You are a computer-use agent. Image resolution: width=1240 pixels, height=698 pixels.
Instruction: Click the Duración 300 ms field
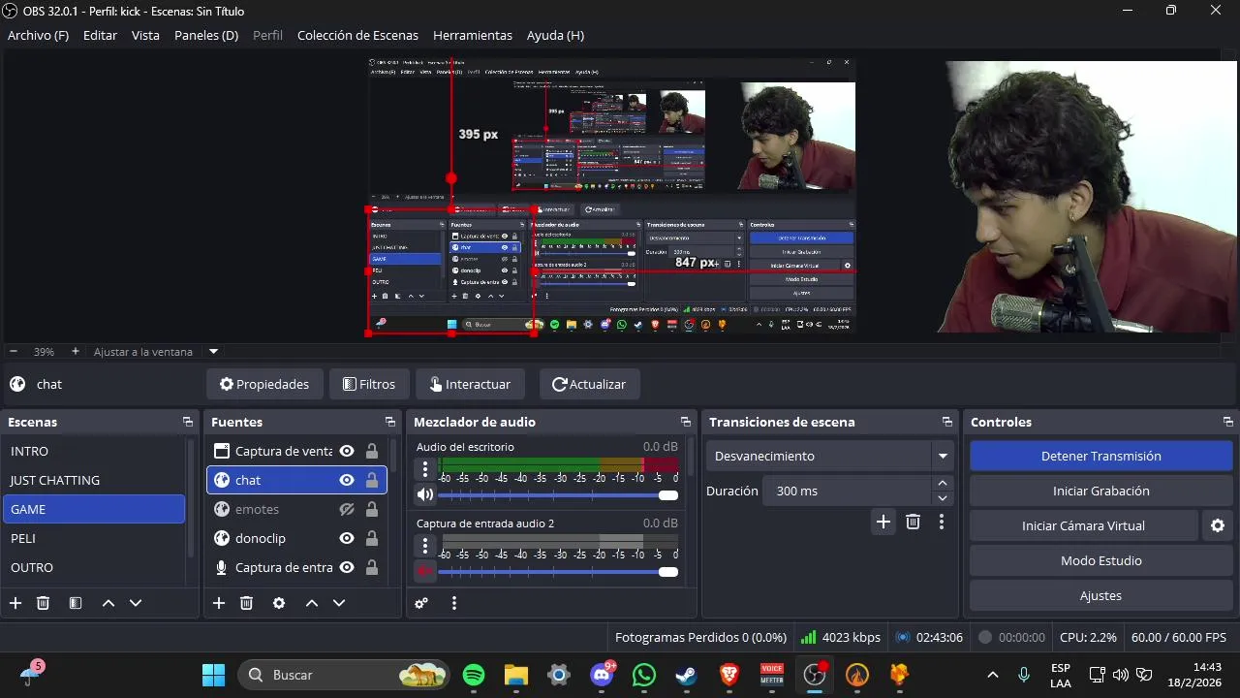pyautogui.click(x=846, y=491)
